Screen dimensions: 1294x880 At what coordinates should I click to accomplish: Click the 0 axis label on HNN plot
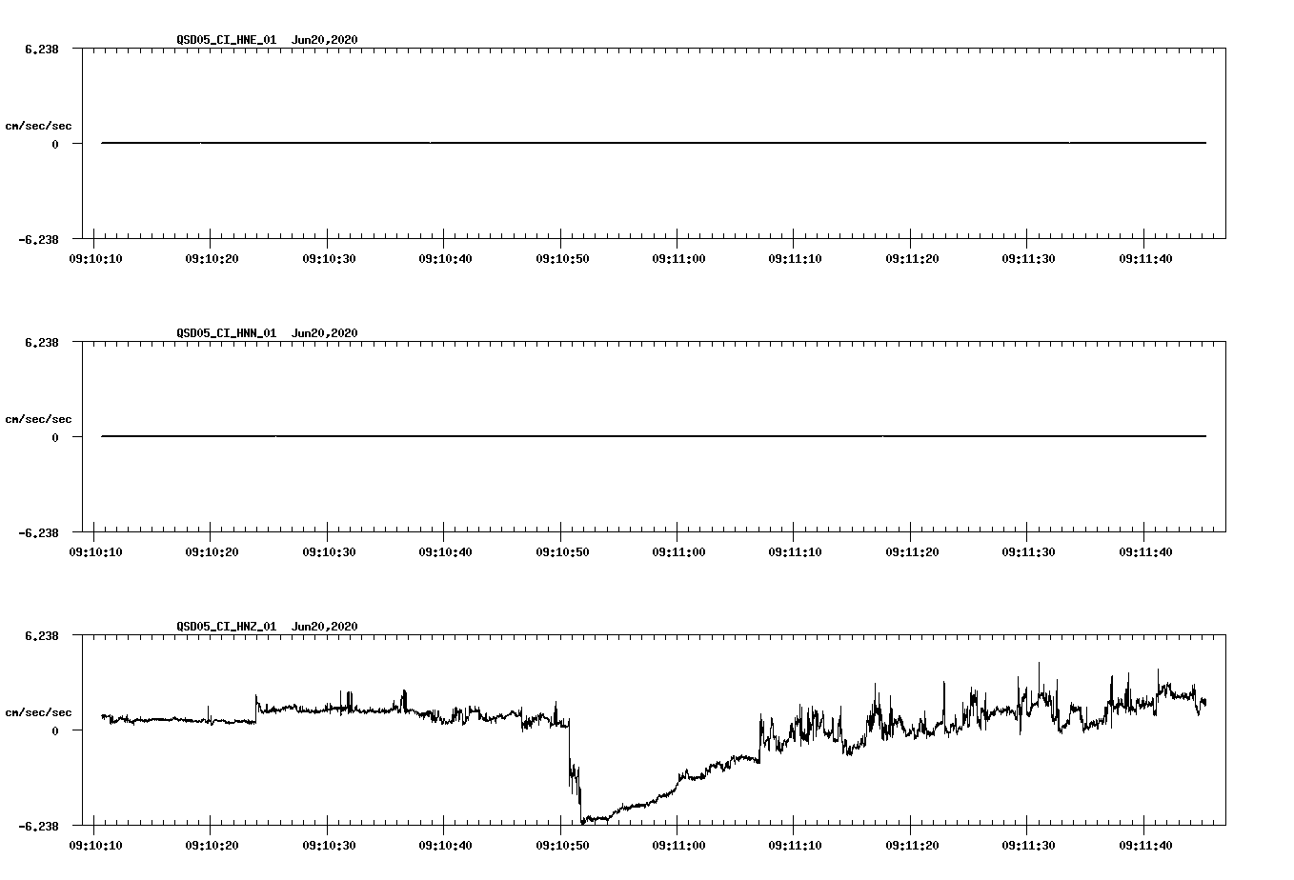point(55,437)
